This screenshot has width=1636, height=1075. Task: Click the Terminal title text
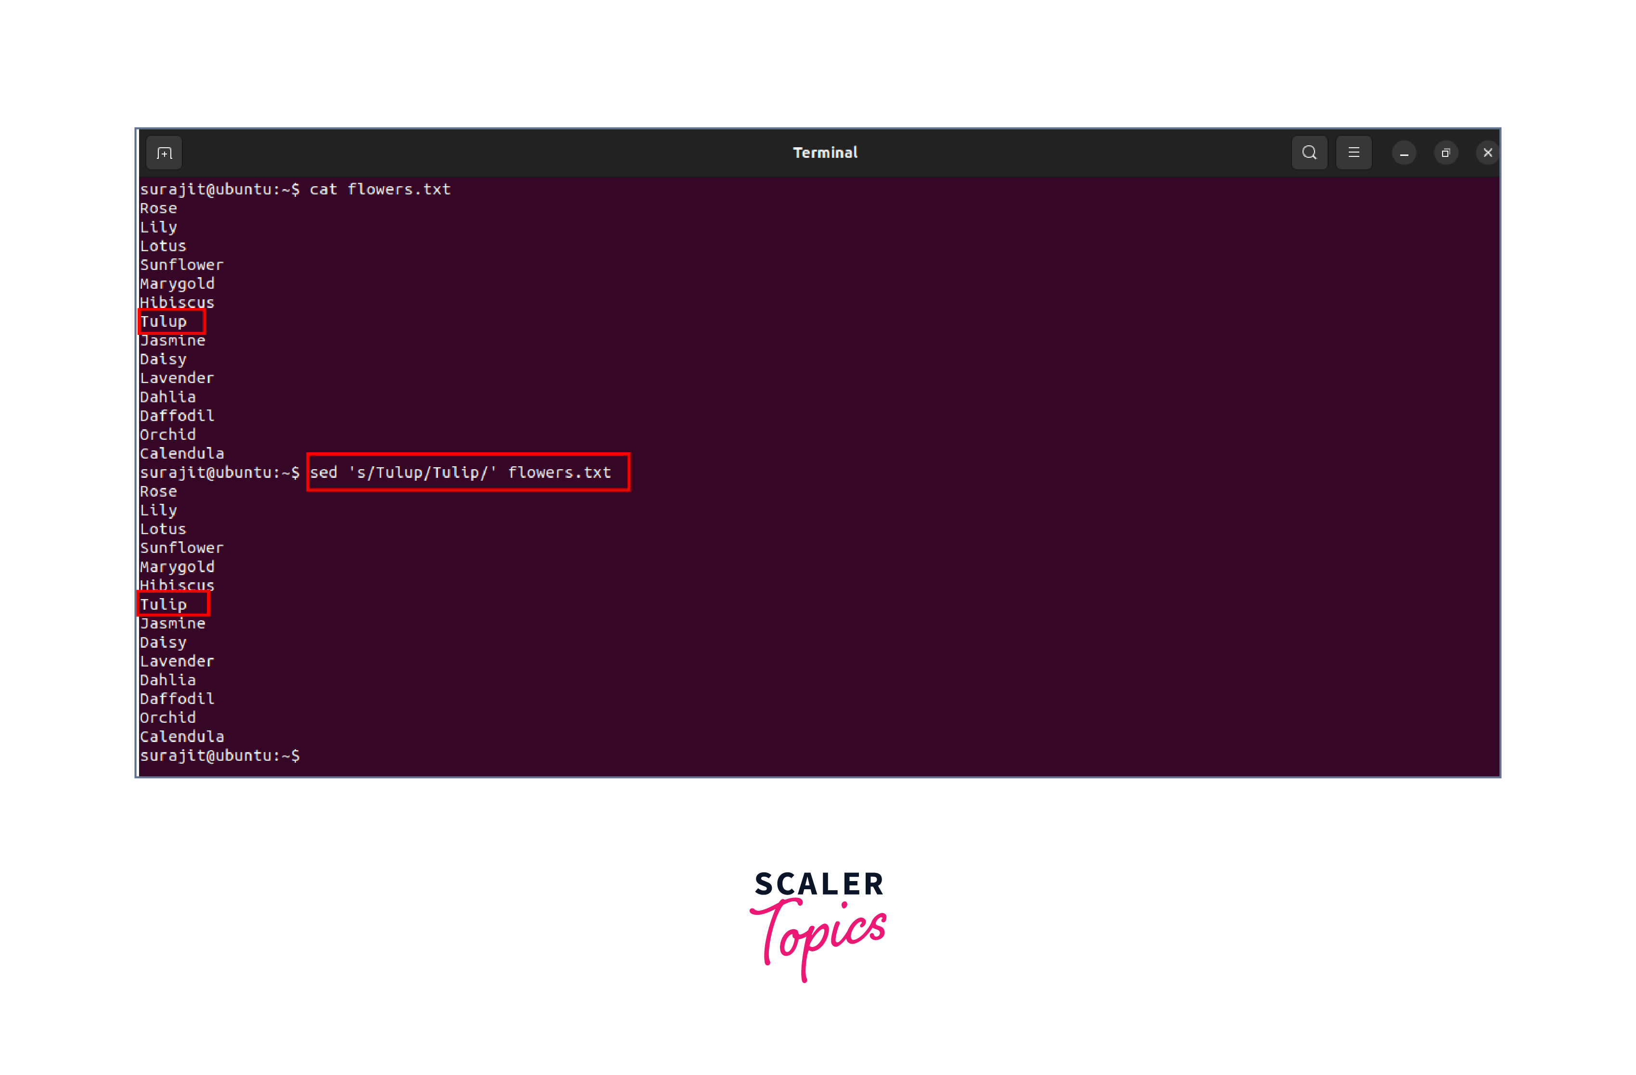(825, 153)
